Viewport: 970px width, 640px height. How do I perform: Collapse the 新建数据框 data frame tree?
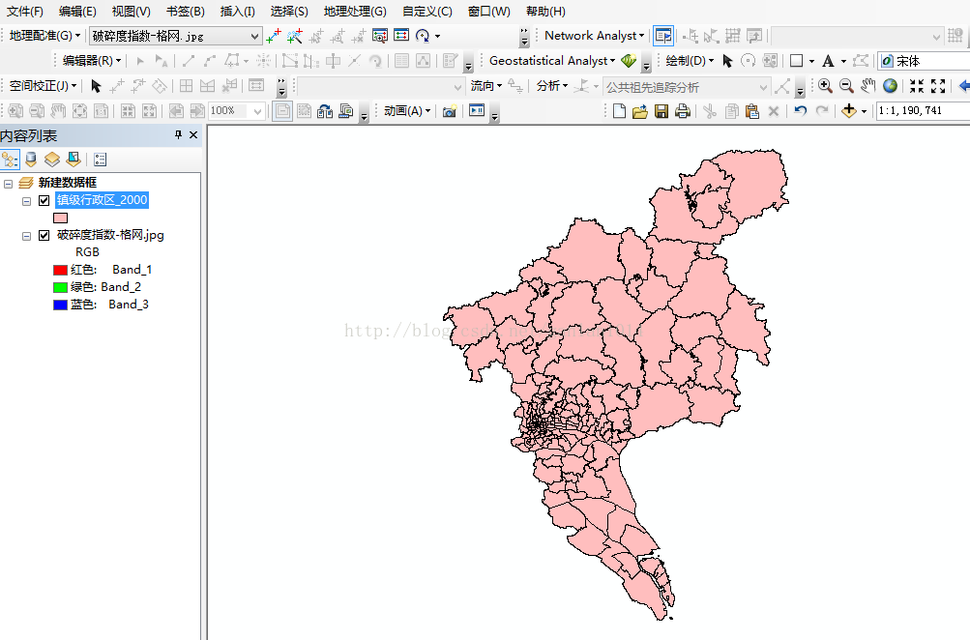tap(9, 183)
